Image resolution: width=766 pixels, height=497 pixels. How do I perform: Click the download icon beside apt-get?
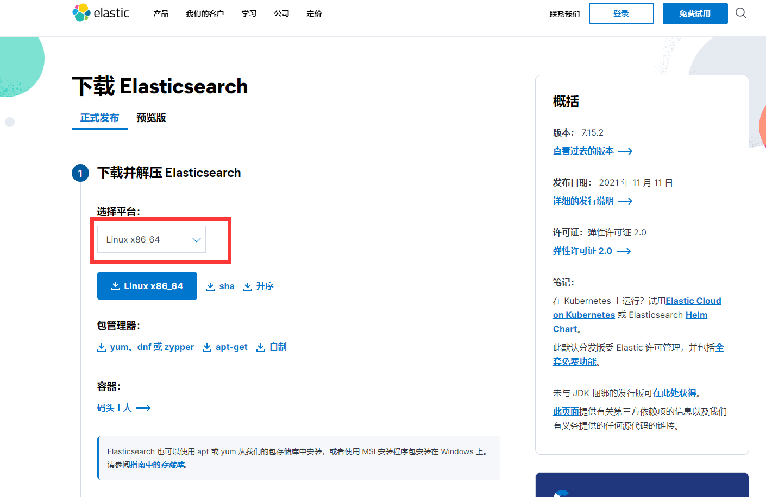[x=207, y=347]
